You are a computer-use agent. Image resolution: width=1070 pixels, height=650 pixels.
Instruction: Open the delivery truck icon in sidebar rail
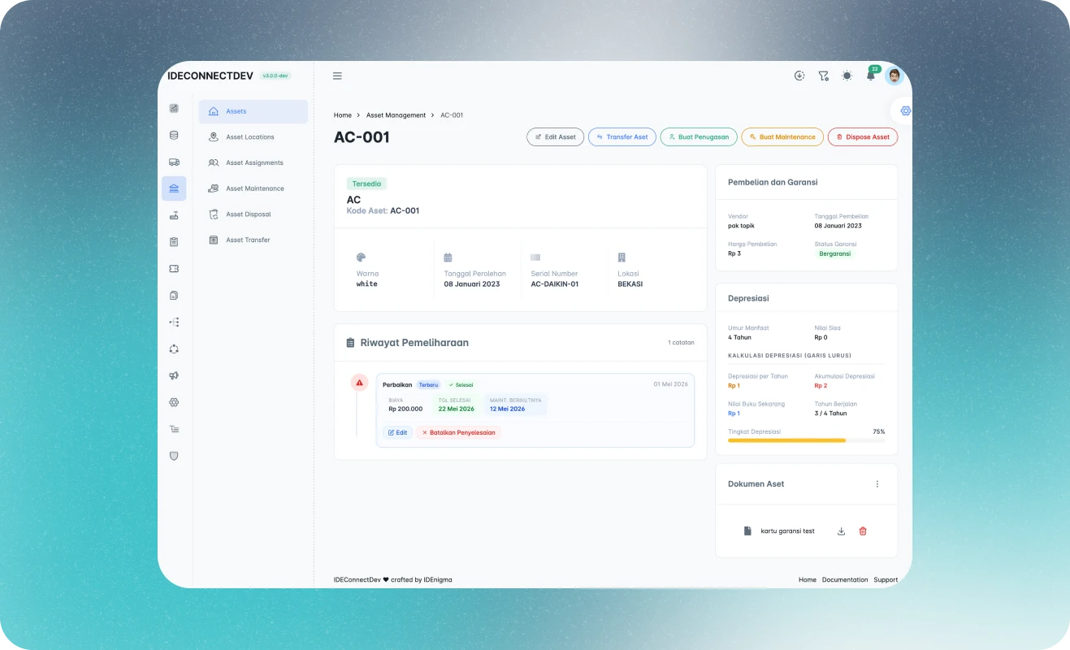tap(174, 162)
